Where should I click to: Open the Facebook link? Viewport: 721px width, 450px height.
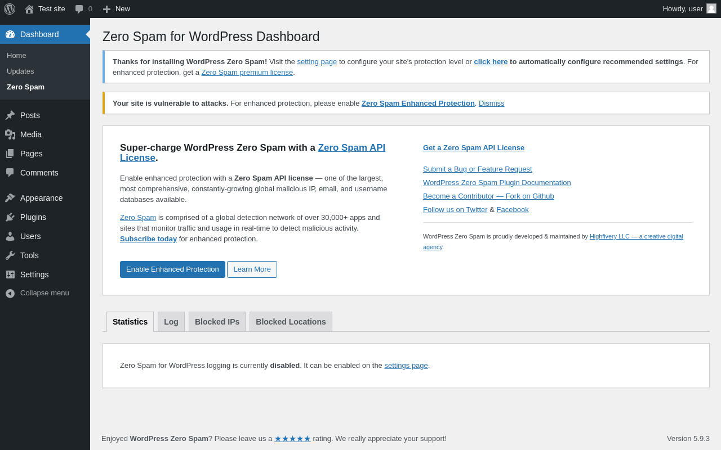(x=513, y=209)
